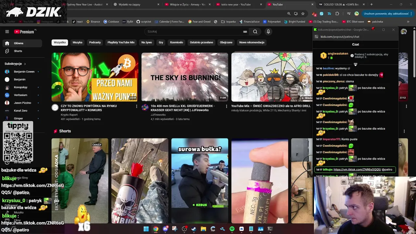Screen dimensions: 416x234
Task: Open the koparka bookmarks folder
Action: coord(228,22)
